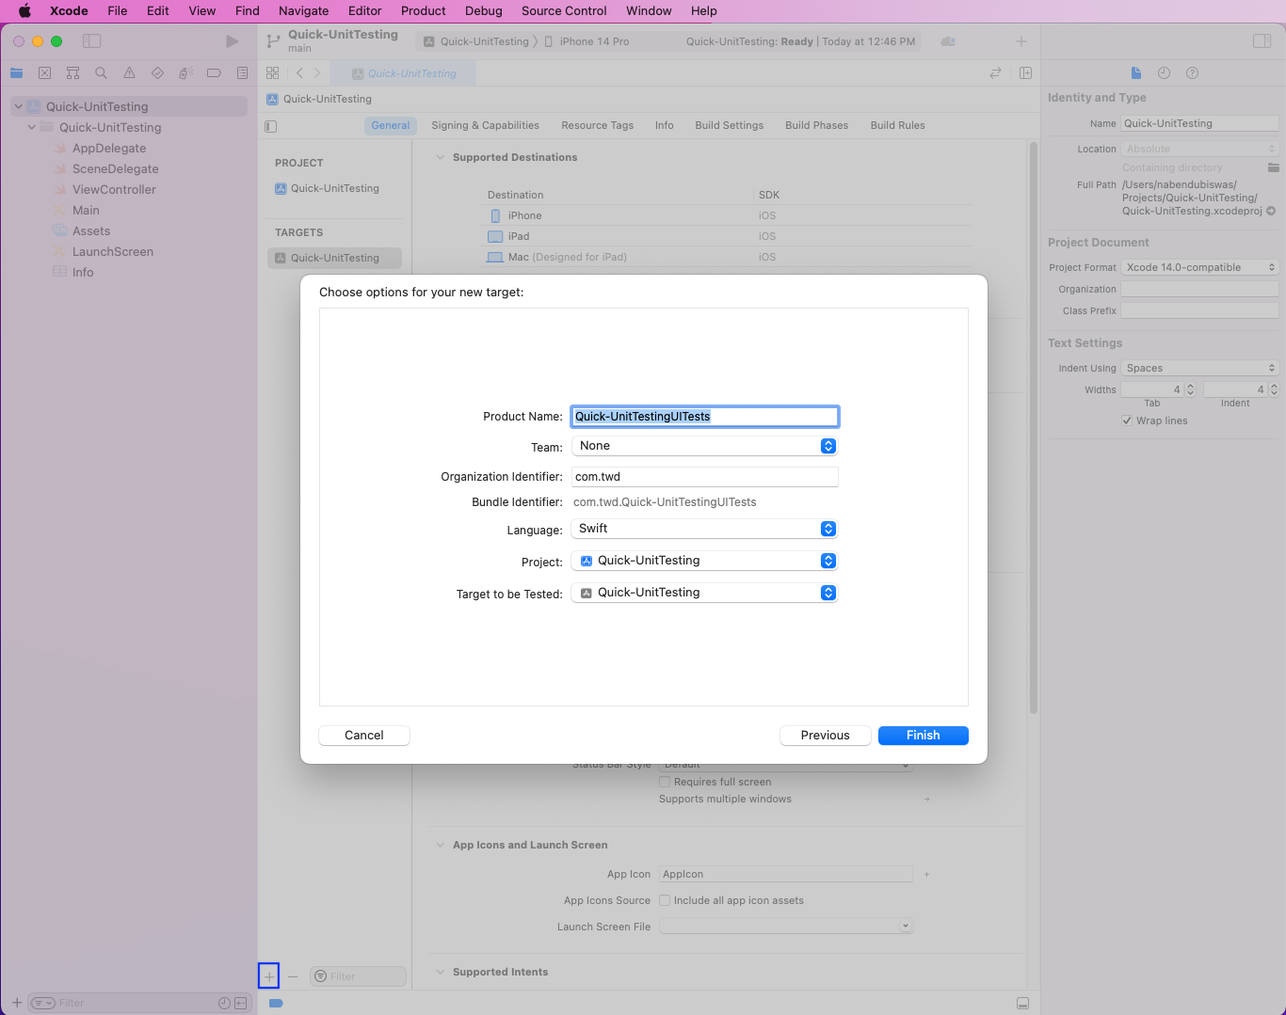Open Target to be Tested dropdown
This screenshot has width=1286, height=1015.
point(704,593)
